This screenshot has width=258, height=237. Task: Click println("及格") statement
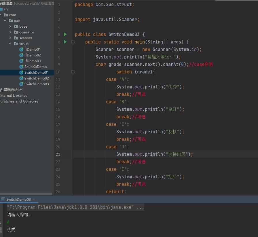coord(150,132)
